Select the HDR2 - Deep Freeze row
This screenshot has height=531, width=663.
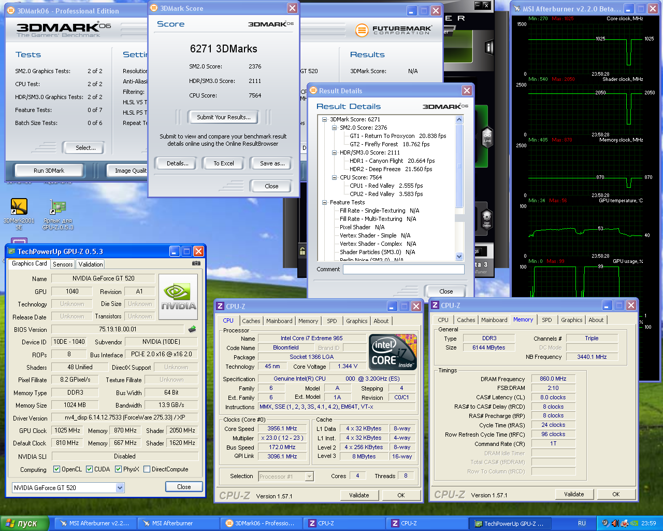click(x=391, y=169)
